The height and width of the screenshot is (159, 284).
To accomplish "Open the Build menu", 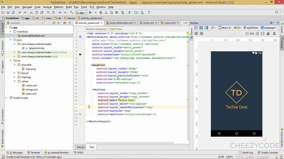I will (69, 7).
